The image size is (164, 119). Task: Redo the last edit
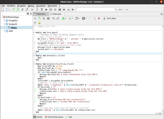coord(58,18)
